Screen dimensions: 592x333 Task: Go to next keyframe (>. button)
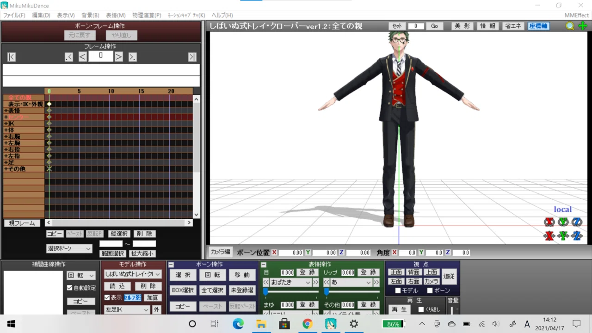coord(132,57)
